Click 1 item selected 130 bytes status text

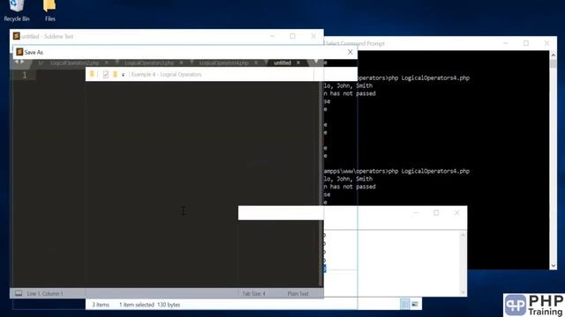pos(149,305)
